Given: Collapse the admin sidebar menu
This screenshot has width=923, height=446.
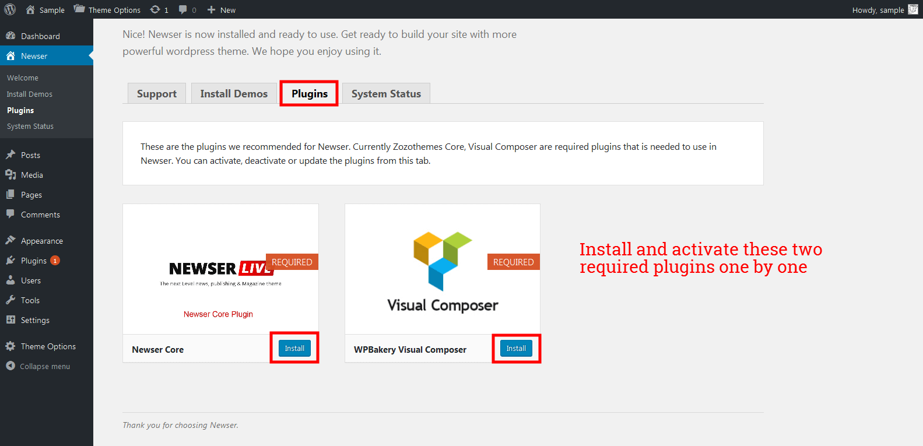Looking at the screenshot, I should (44, 366).
